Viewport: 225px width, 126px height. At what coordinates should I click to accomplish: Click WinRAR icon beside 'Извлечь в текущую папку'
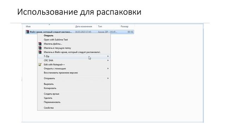pos(40,48)
